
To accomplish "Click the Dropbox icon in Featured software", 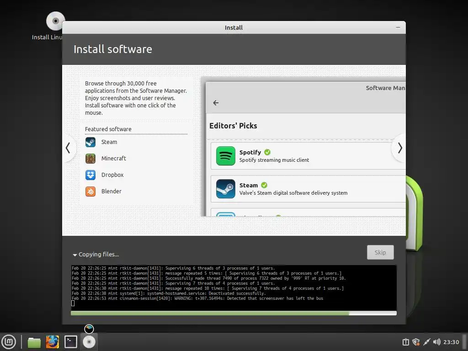I will click(90, 175).
